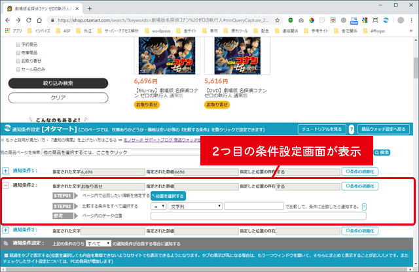Open the モノサーチ サポートブログ link
The width and height of the screenshot is (419, 272).
(162, 140)
